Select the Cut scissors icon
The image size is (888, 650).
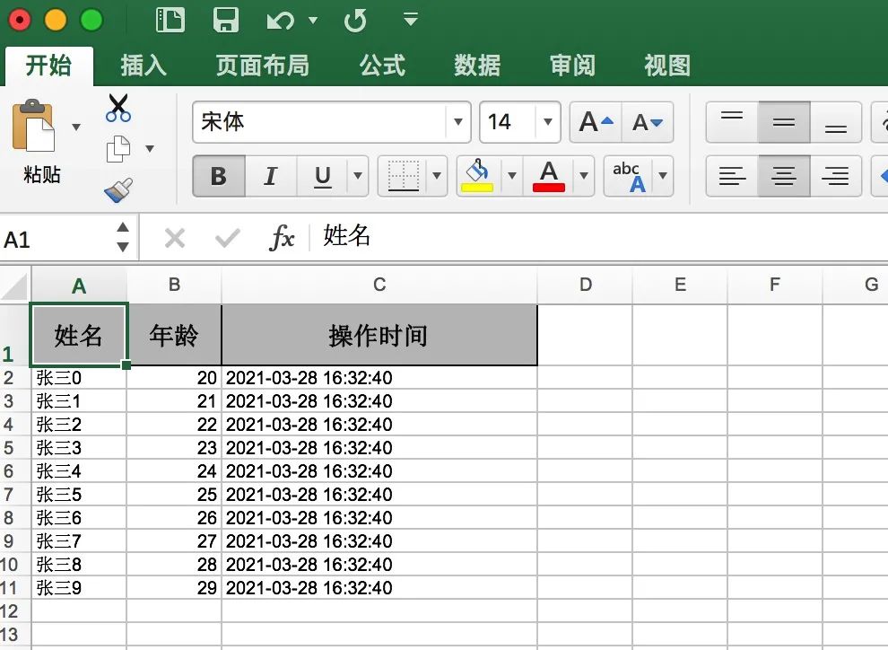tap(117, 108)
